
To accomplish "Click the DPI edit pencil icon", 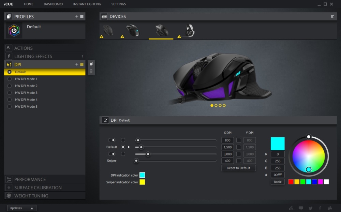I will [x=105, y=120].
